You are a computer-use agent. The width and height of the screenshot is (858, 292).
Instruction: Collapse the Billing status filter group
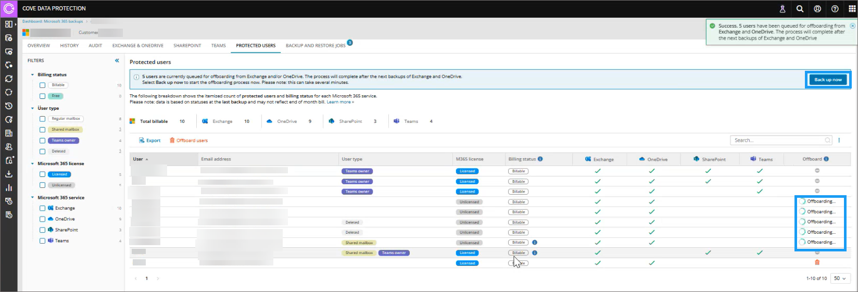coord(32,75)
